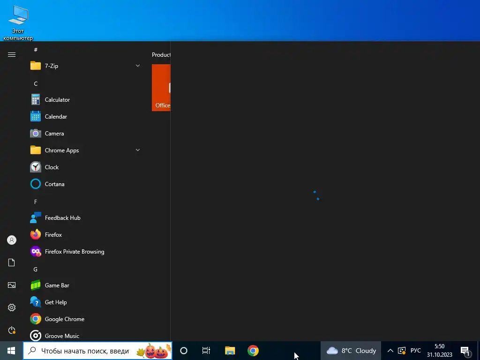
Task: Open Chrome from the taskbar
Action: 253,351
